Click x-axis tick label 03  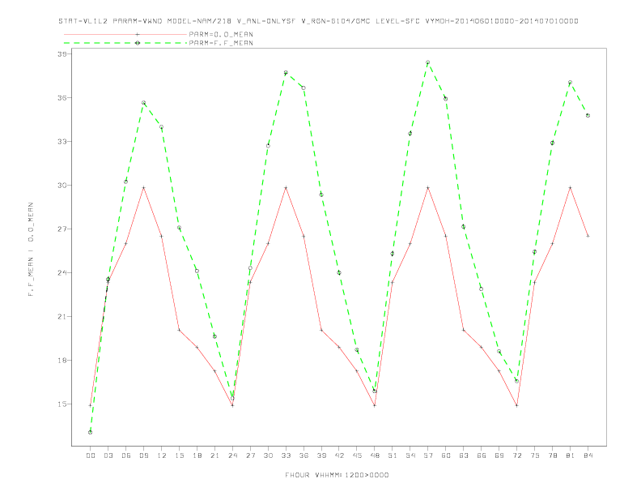pos(108,455)
